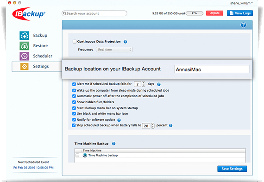This screenshot has height=182, width=264.
Task: Click the Settings gear icon
Action: (25, 67)
